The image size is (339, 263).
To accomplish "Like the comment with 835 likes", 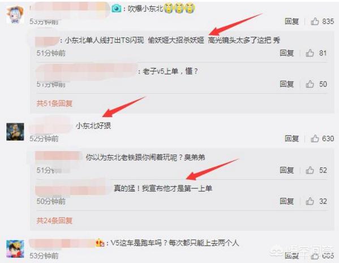I will tap(315, 21).
